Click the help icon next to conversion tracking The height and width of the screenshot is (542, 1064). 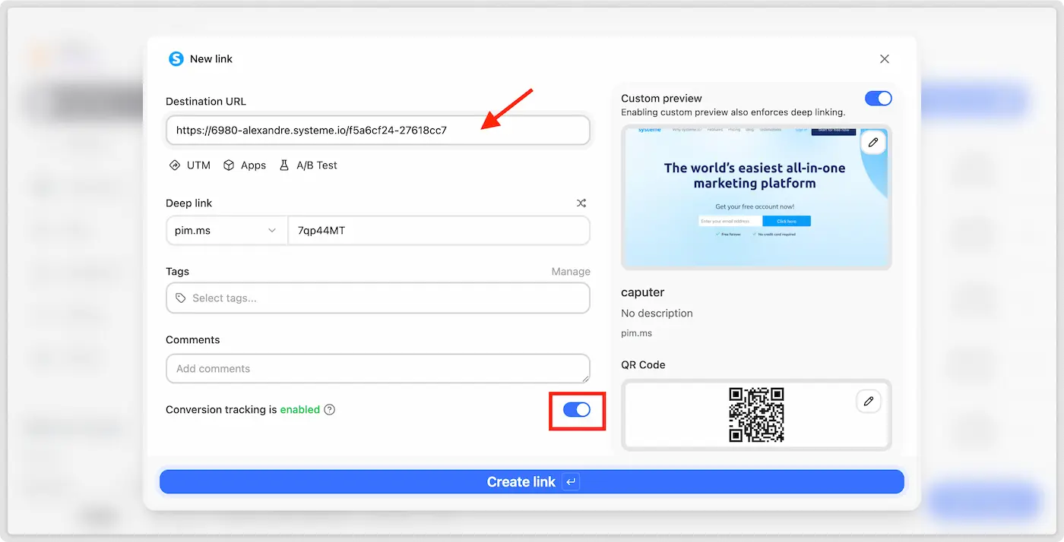coord(329,410)
